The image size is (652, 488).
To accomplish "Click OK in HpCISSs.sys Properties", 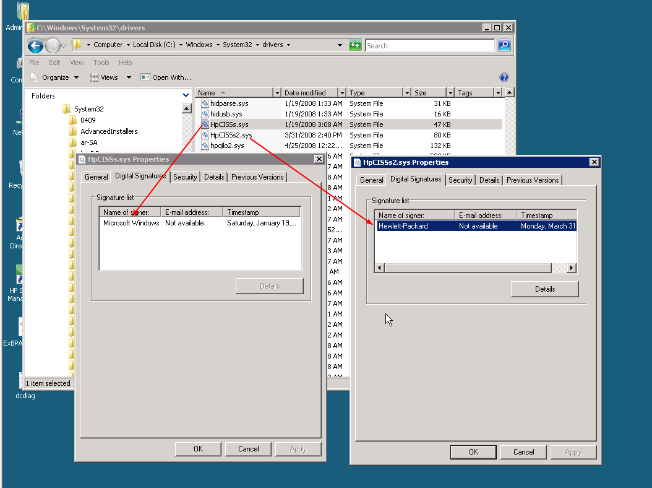I will [x=198, y=449].
